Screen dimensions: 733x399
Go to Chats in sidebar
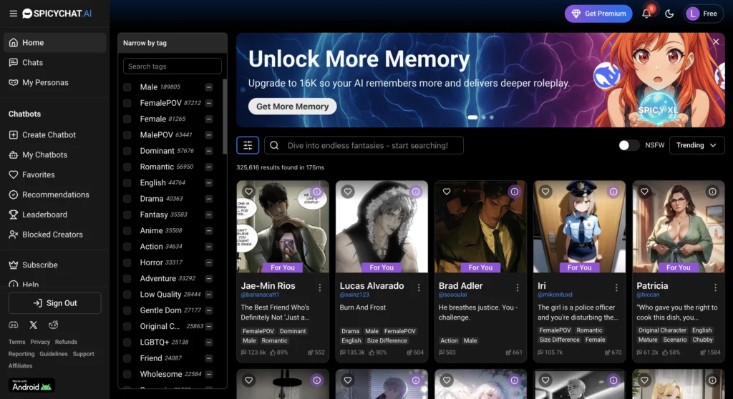[x=32, y=62]
